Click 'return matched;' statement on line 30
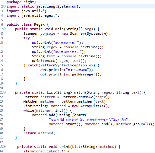The height and width of the screenshot is (153, 155). 39,133
